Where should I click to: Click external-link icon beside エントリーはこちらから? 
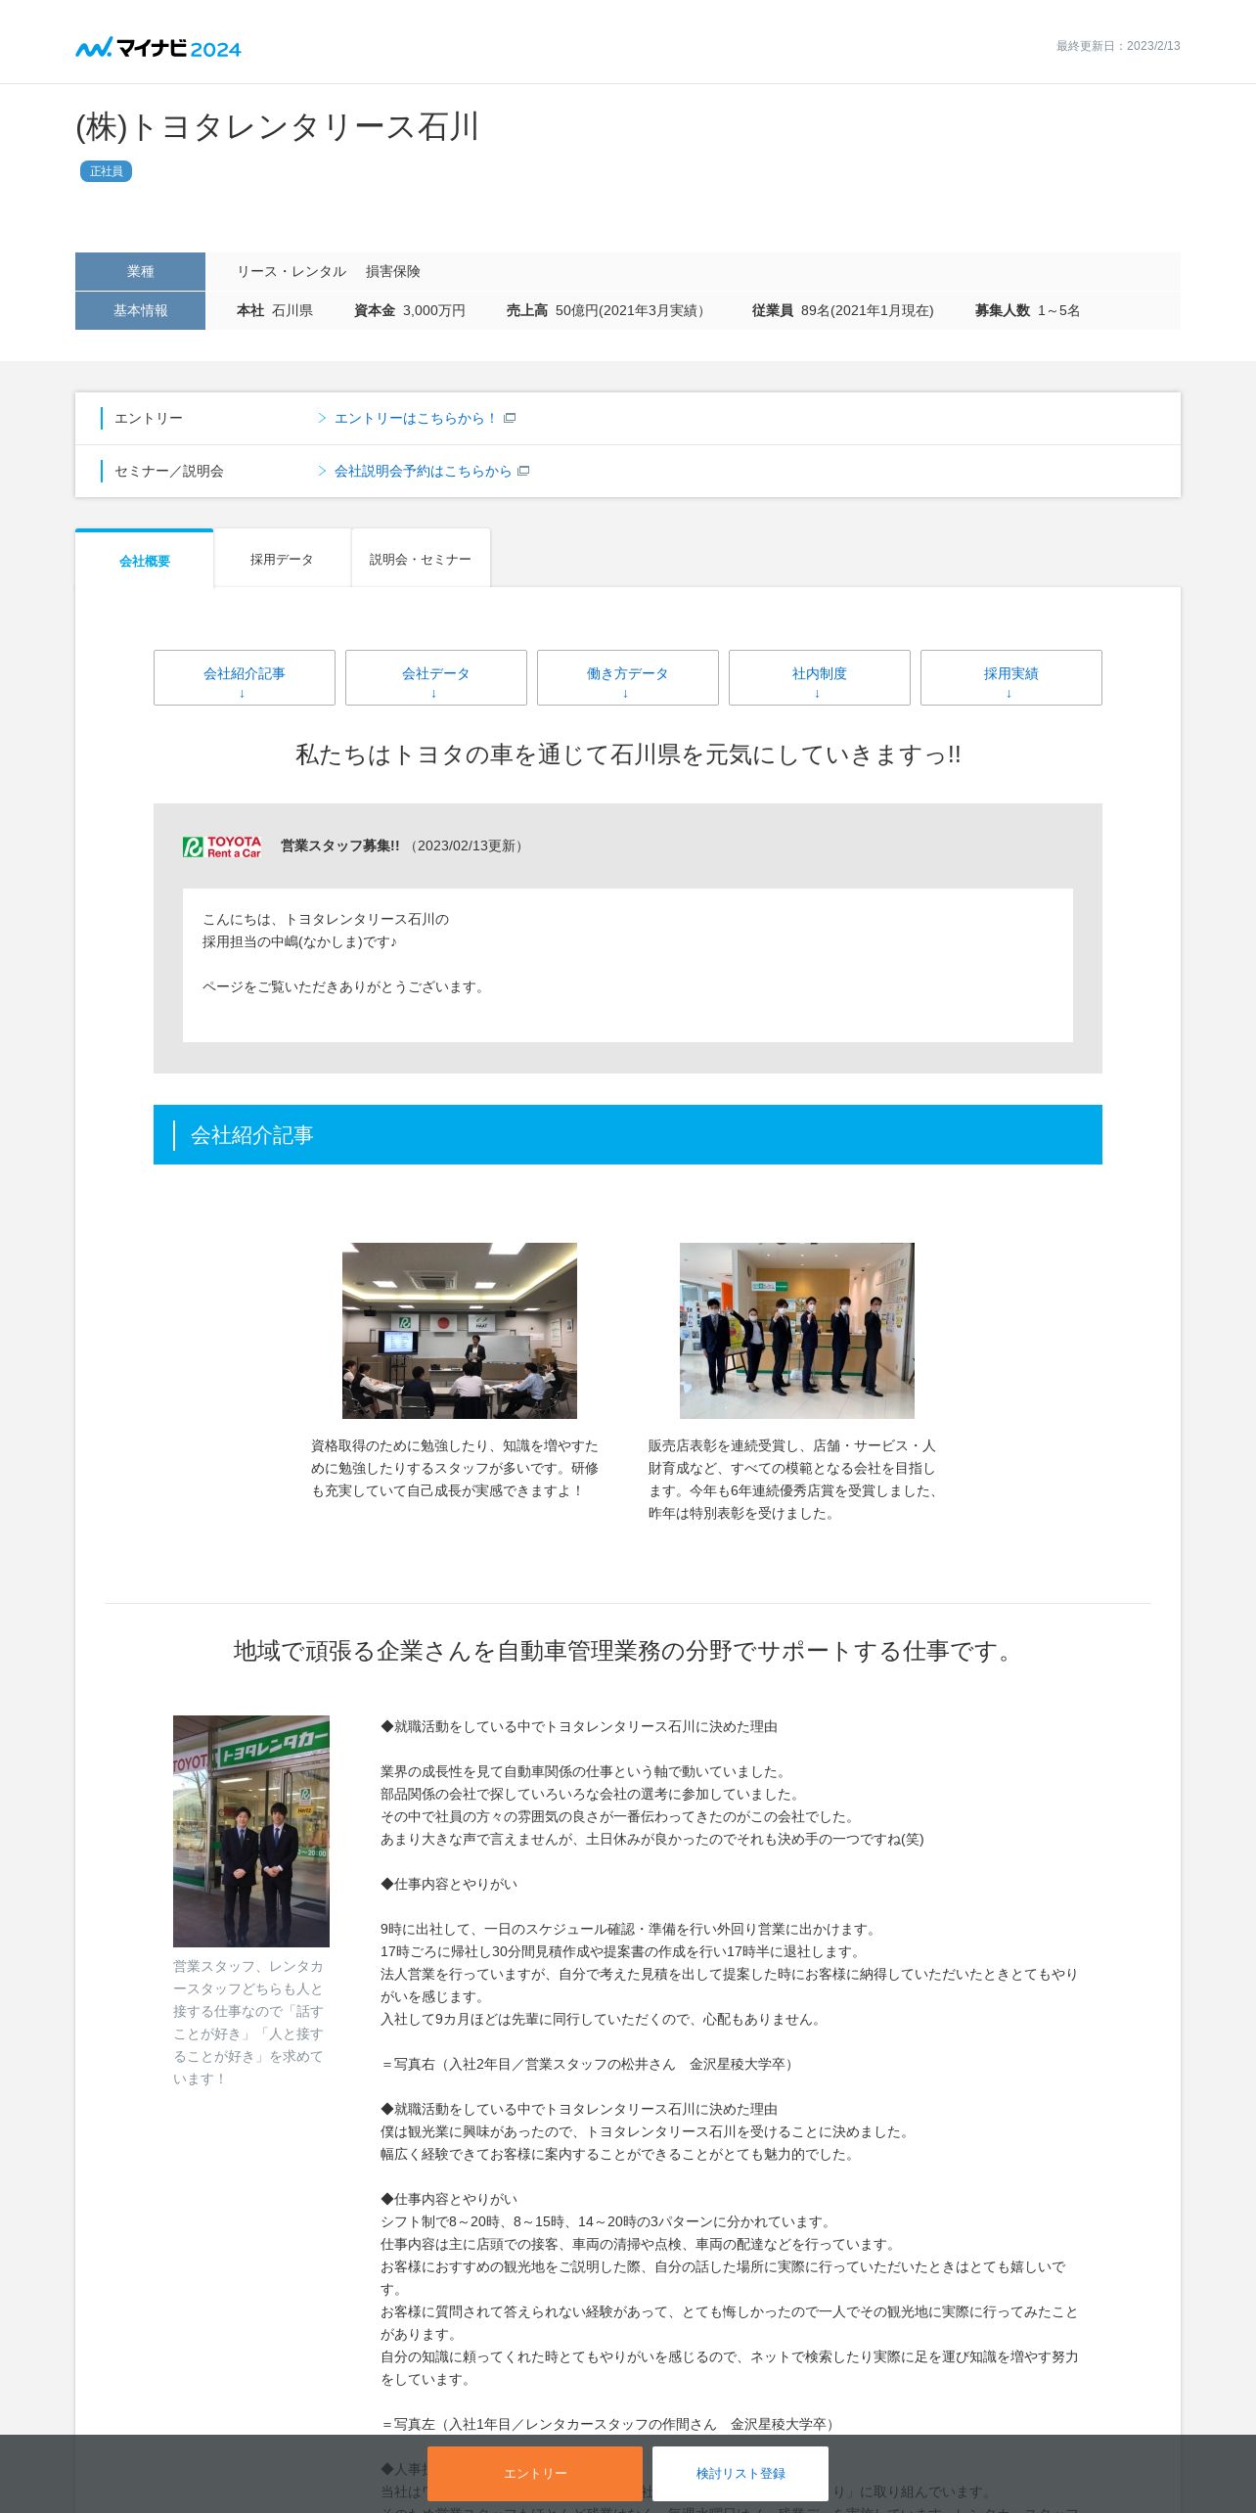point(510,418)
